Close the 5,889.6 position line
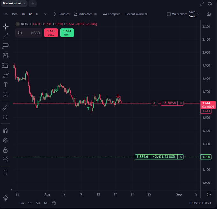The width and height of the screenshot is (217, 209). coord(181,157)
